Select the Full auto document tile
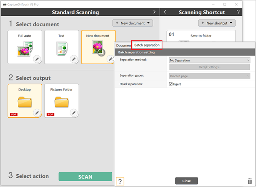Image resolution: width=256 pixels, height=187 pixels. pyautogui.click(x=25, y=47)
